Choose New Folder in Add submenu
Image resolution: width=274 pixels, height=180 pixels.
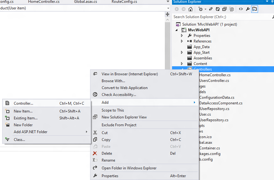47,125
